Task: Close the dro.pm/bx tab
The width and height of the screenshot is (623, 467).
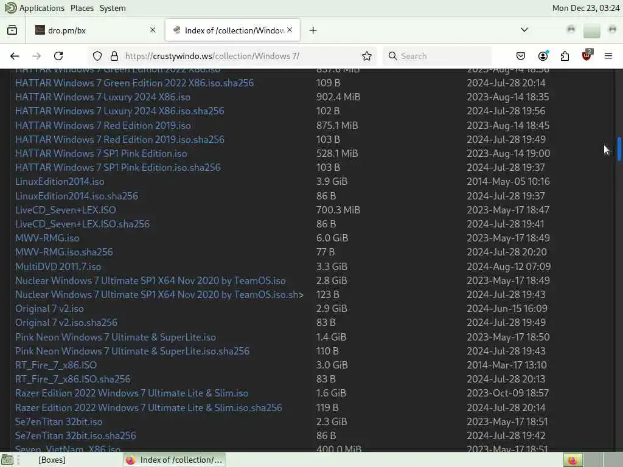Action: pos(153,30)
